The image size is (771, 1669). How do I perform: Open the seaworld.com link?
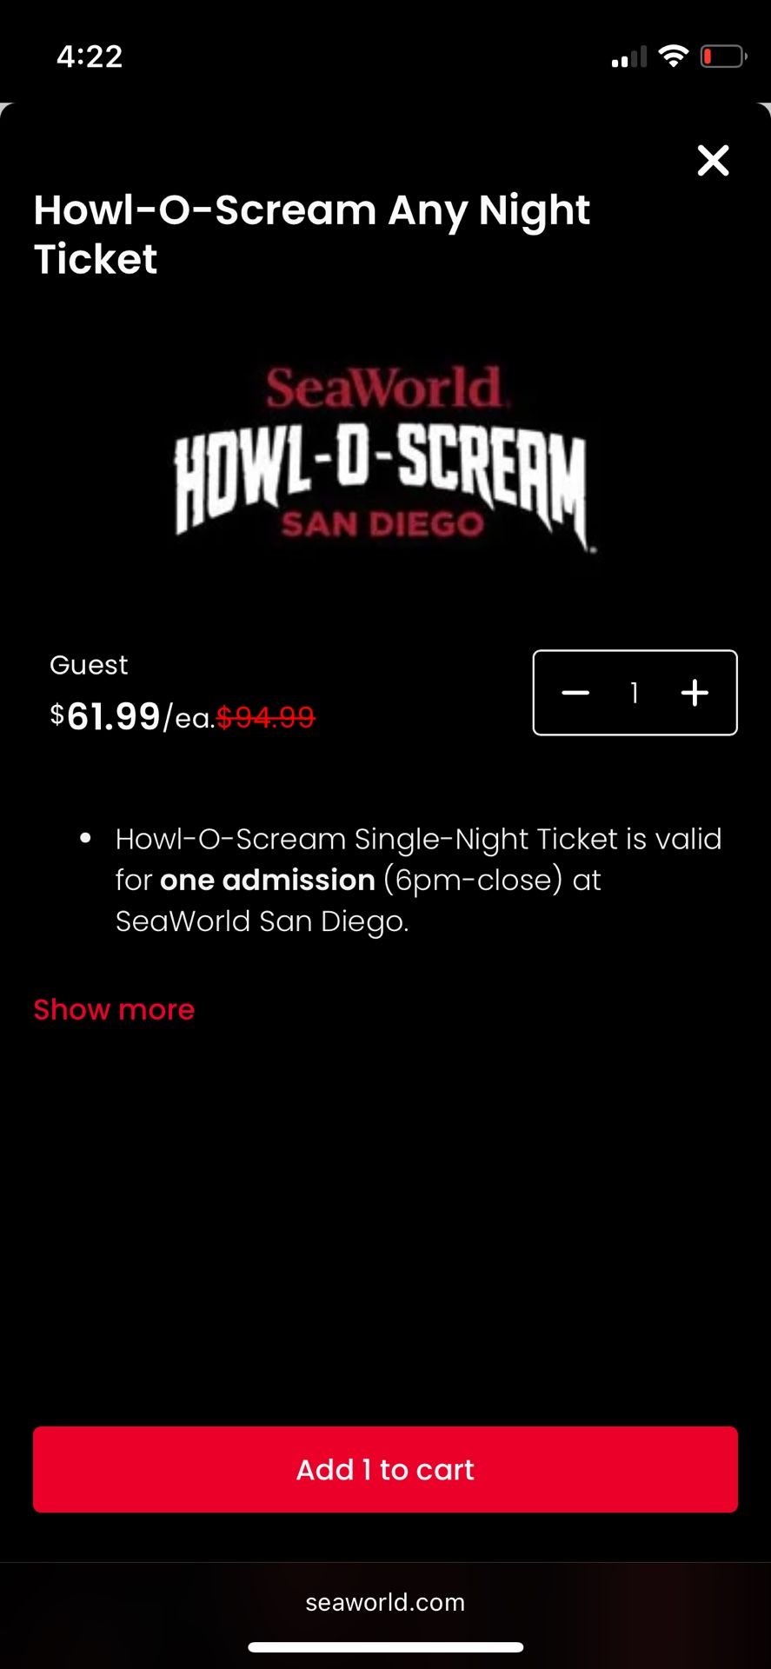(x=385, y=1602)
